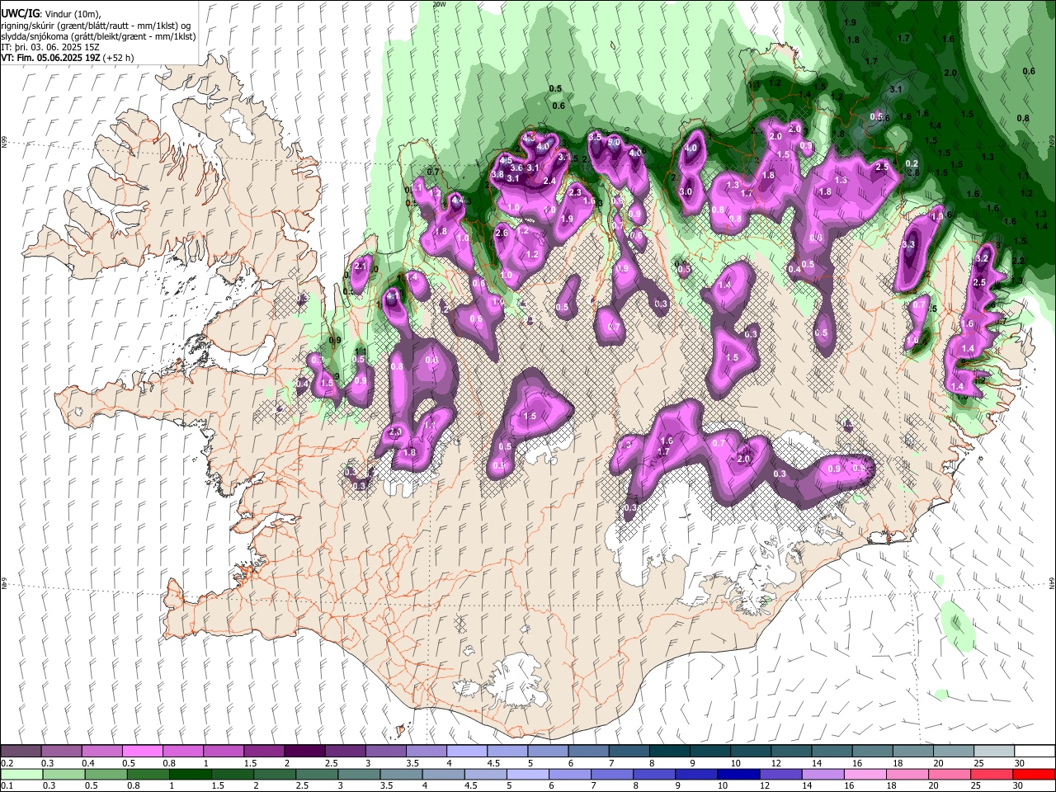The width and height of the screenshot is (1056, 792).
Task: Click the bright red swatch at rain value 30
Action: [x=1035, y=774]
